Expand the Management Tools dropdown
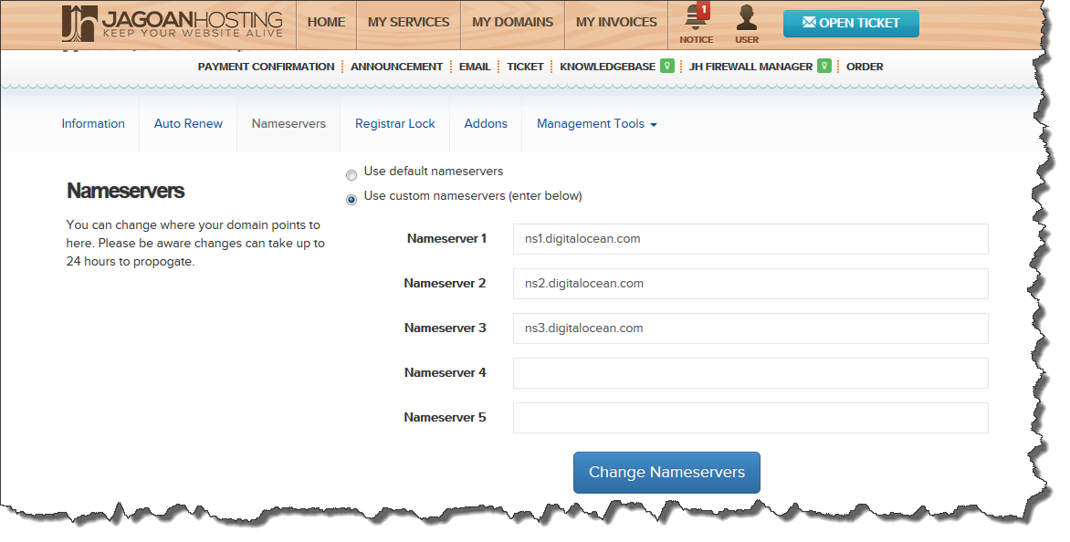 (596, 124)
